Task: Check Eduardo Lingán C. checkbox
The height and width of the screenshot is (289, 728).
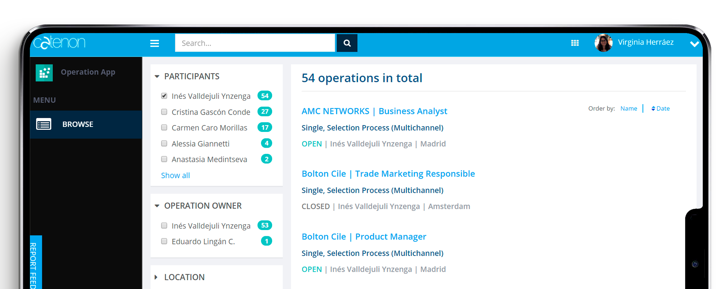Action: click(x=164, y=241)
